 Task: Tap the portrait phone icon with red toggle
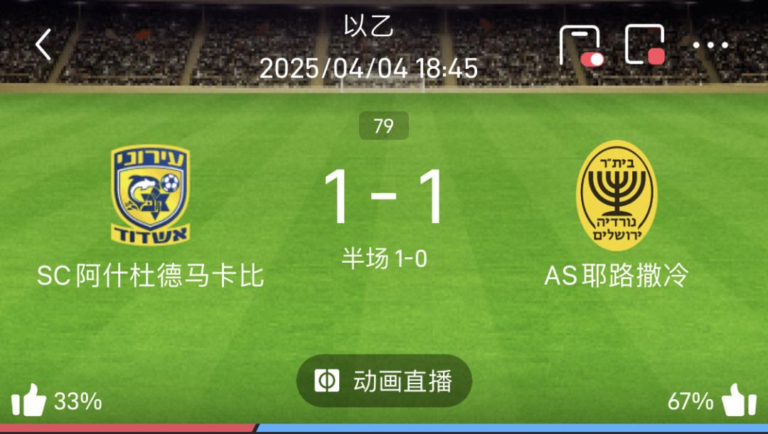coord(582,45)
